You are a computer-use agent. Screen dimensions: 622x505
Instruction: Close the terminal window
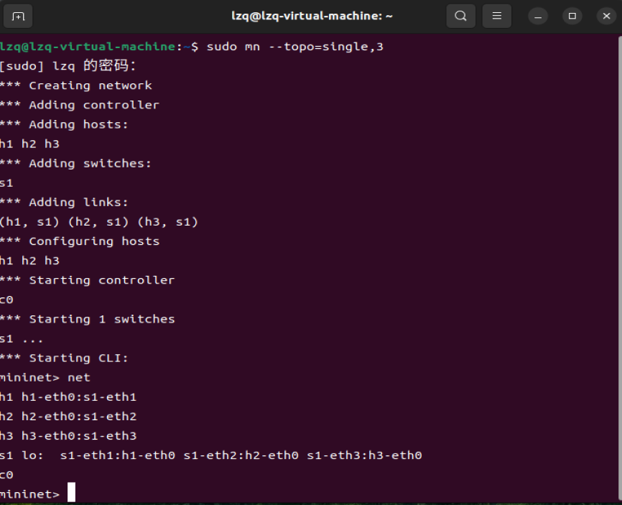click(x=606, y=17)
